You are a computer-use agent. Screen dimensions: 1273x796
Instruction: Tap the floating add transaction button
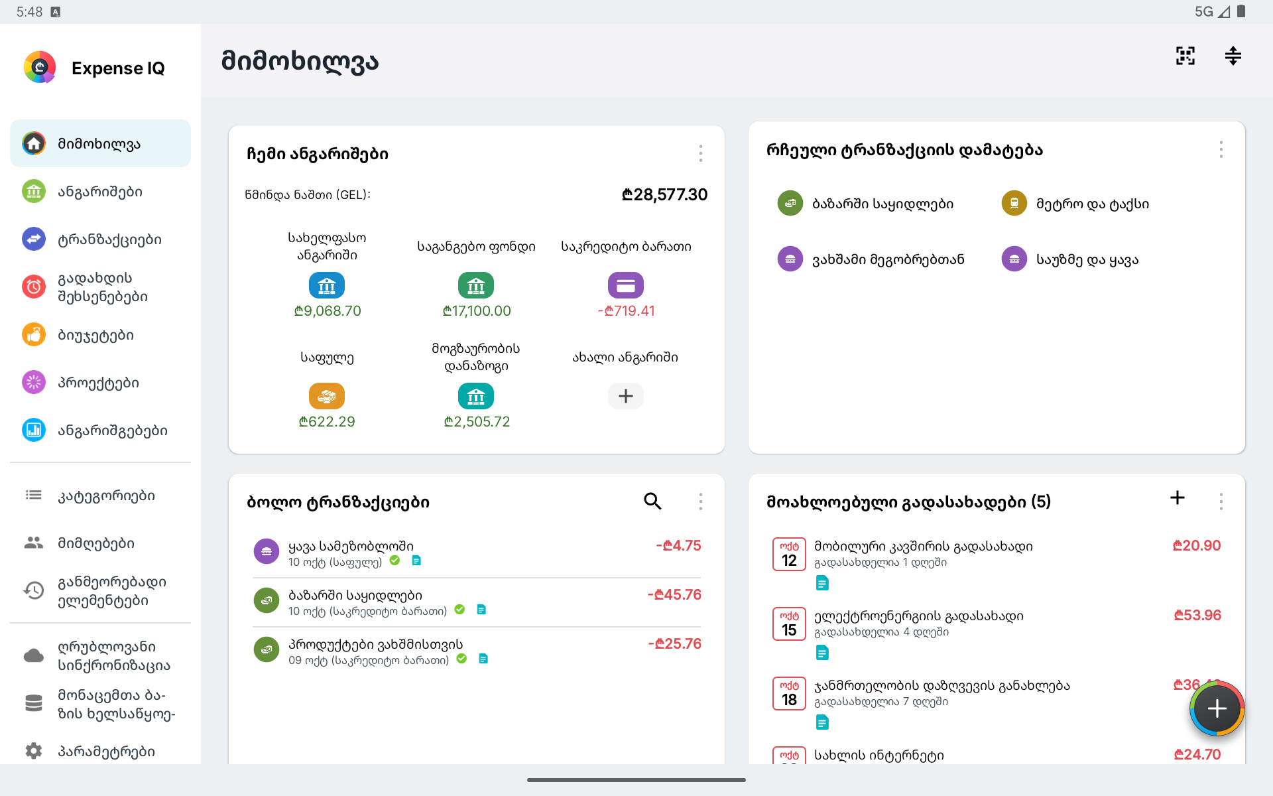(x=1217, y=708)
